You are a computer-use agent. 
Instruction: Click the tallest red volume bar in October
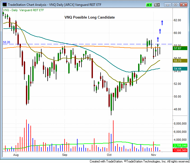pyautogui.click(x=113, y=136)
